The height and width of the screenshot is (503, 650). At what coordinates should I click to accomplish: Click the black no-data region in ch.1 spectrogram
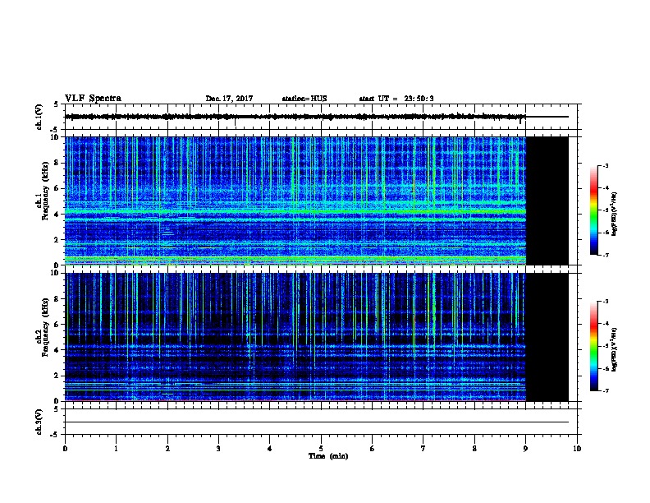pyautogui.click(x=547, y=201)
